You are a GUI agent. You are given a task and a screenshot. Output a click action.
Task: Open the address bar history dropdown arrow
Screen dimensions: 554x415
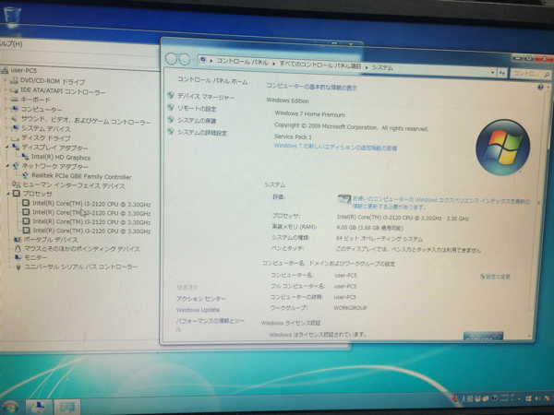click(492, 73)
